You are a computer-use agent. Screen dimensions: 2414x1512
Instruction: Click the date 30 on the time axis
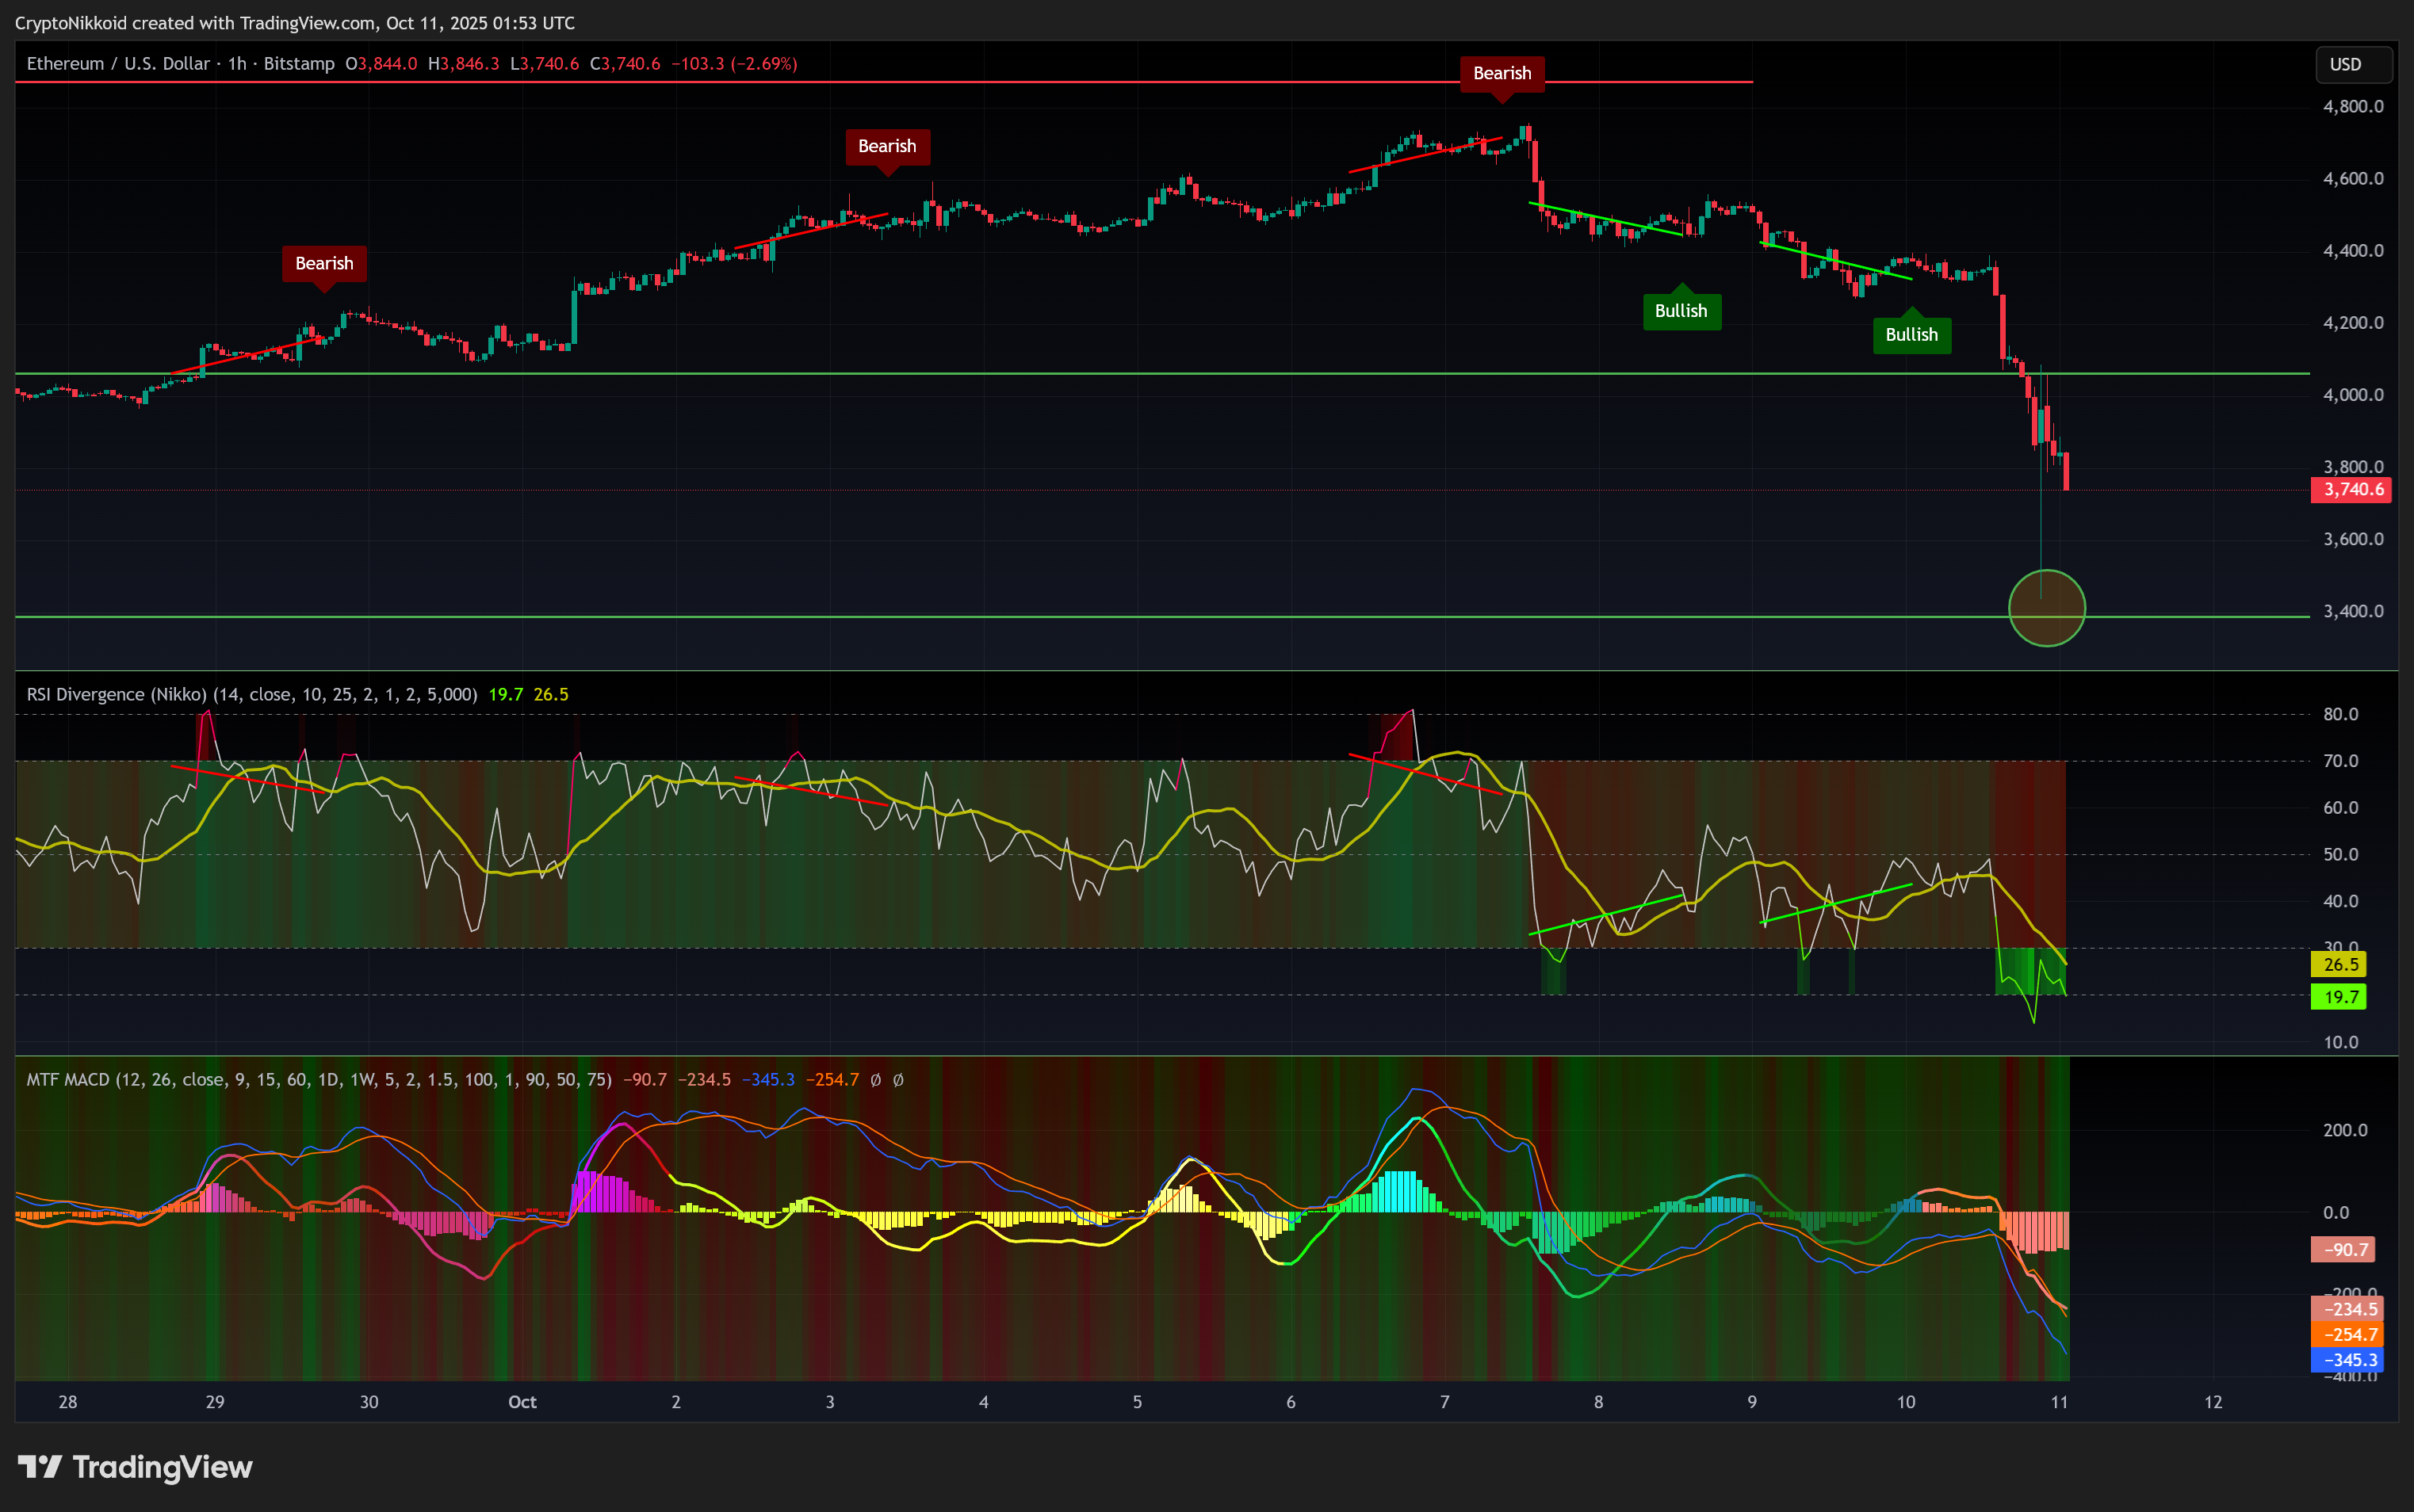(369, 1402)
